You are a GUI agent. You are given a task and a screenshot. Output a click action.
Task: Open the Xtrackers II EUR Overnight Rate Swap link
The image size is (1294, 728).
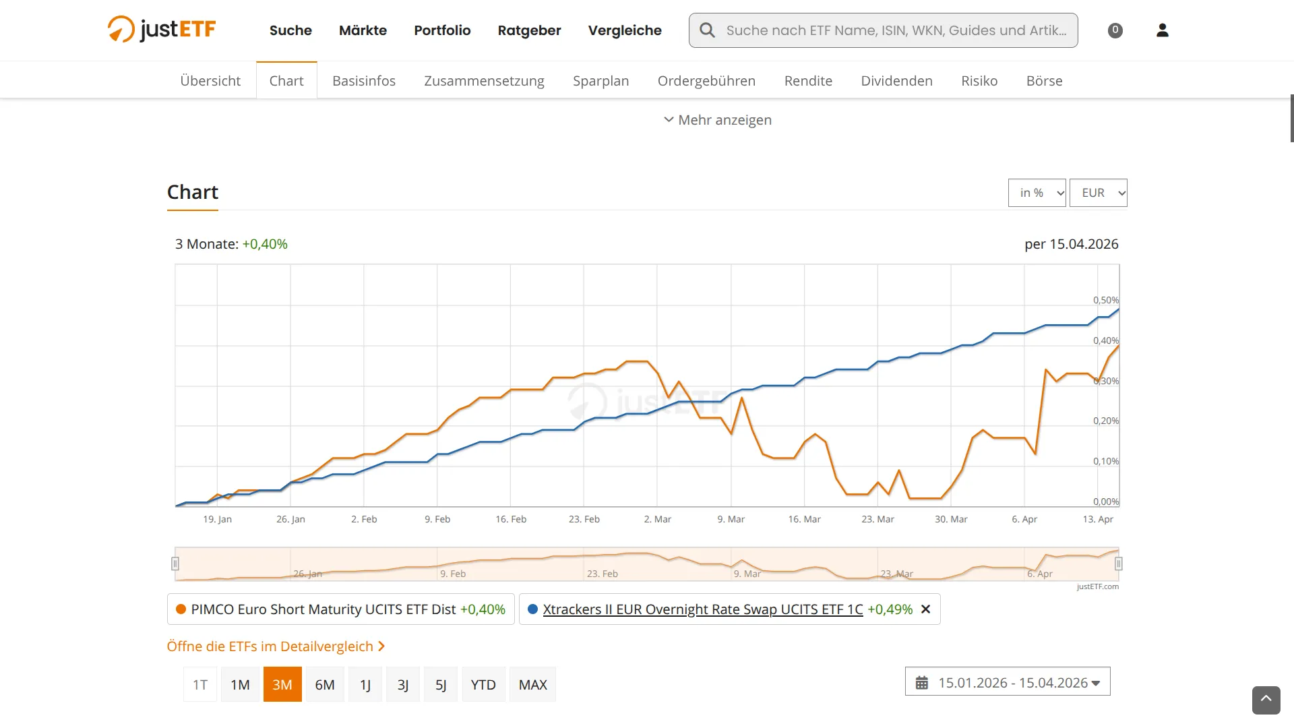pos(703,609)
